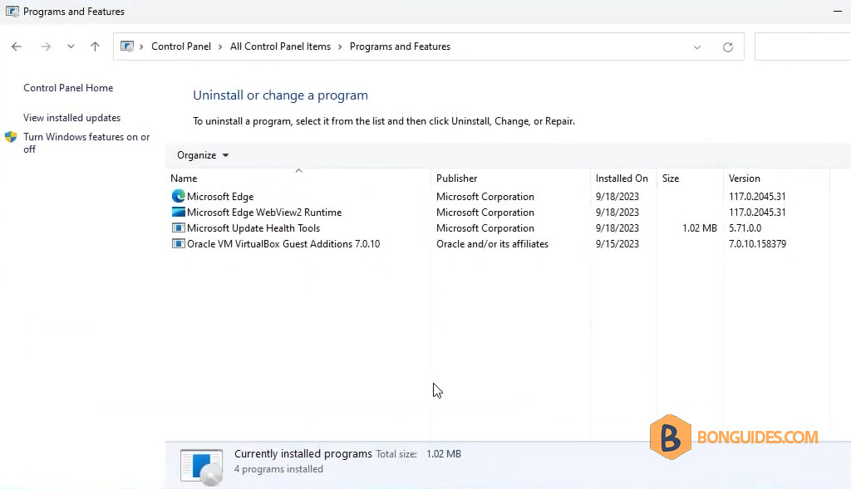The width and height of the screenshot is (851, 489).
Task: Open Turn Windows features on or off
Action: 86,143
